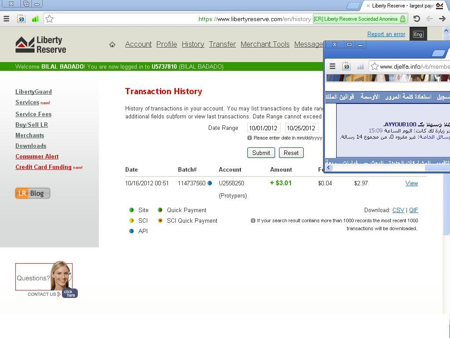This screenshot has width=450, height=338.
Task: Click the Liberty Reserve address bar URL
Action: point(254,19)
